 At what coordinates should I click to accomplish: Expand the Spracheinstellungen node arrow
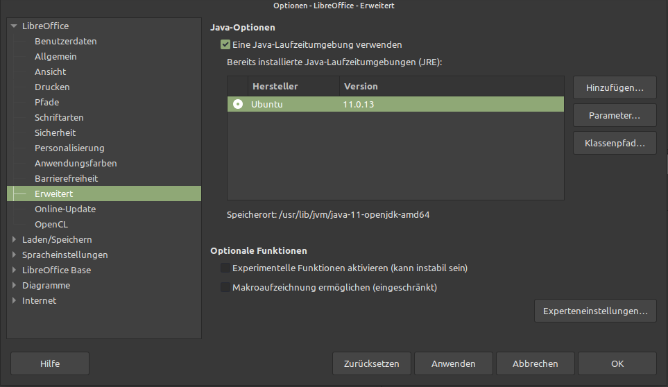click(x=14, y=255)
